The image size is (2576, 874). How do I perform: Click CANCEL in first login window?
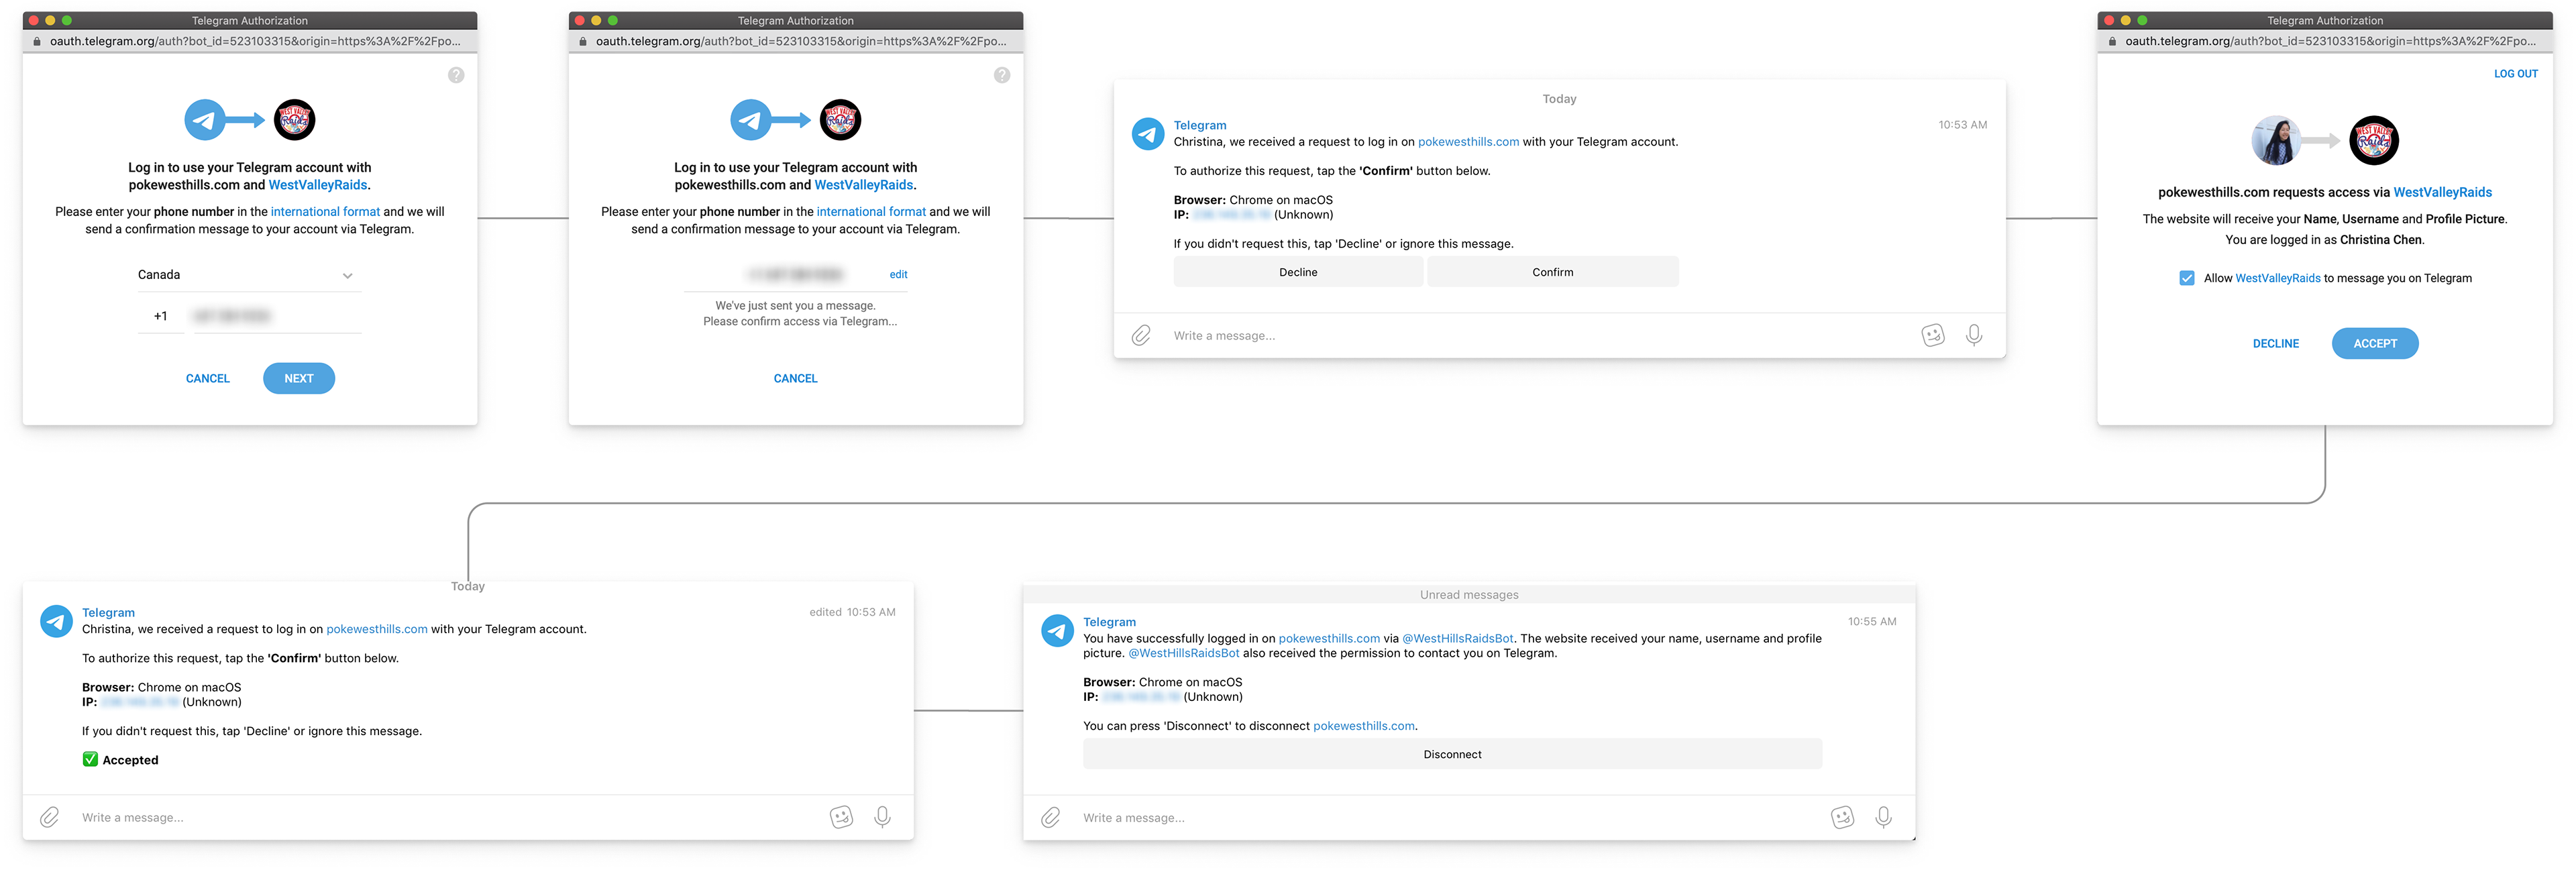click(x=208, y=378)
